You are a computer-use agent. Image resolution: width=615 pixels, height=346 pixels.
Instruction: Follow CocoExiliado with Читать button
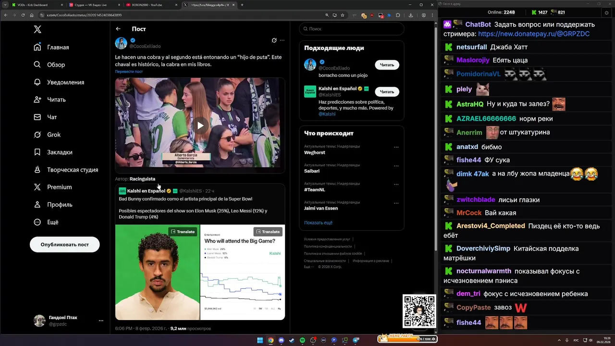pyautogui.click(x=387, y=65)
